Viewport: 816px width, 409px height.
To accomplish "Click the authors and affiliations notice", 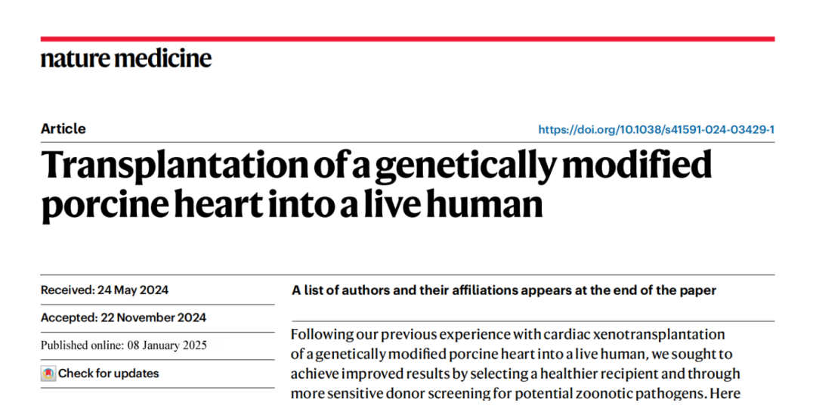I will [x=504, y=290].
